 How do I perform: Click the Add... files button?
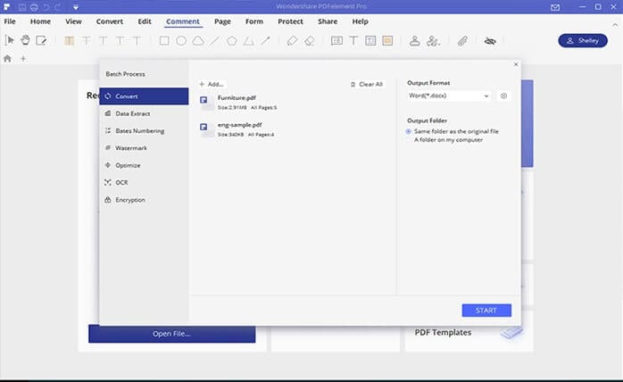(x=212, y=84)
